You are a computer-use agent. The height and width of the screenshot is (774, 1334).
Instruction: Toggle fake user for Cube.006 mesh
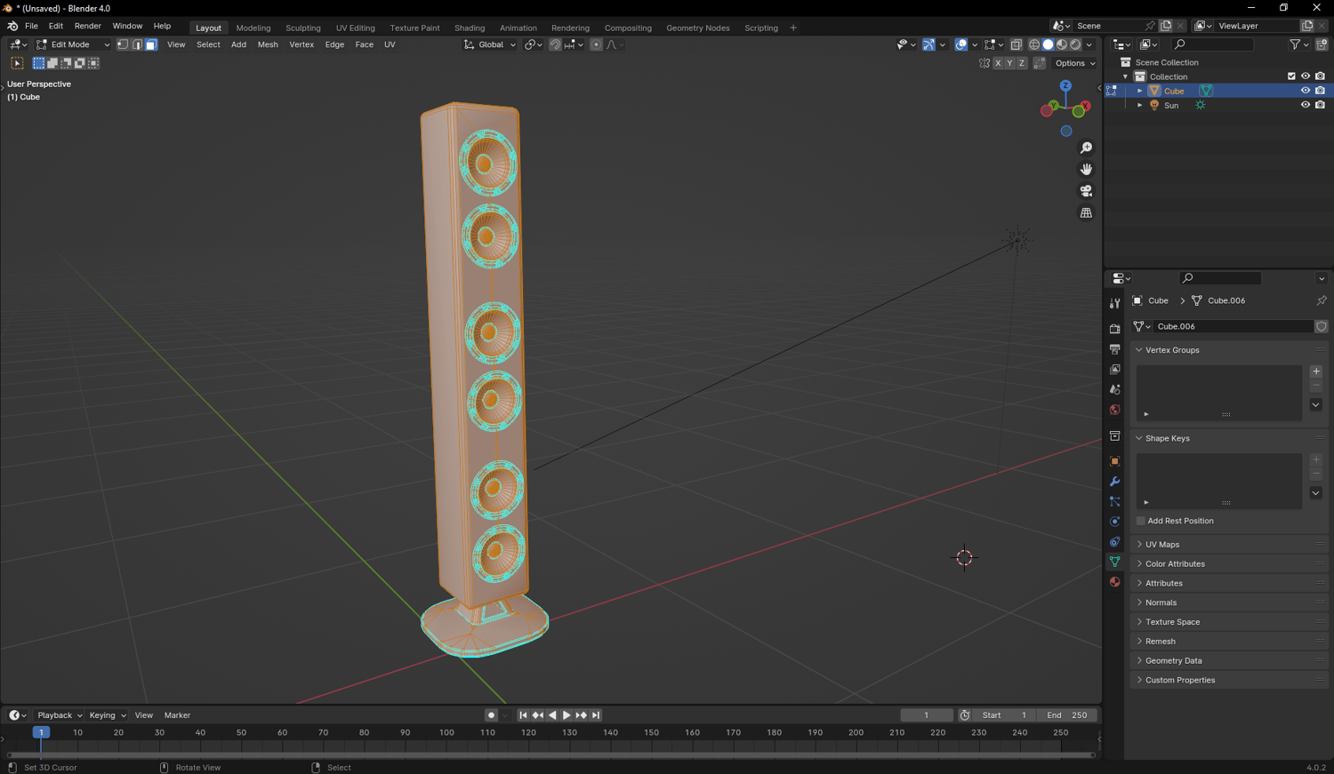[x=1322, y=326]
